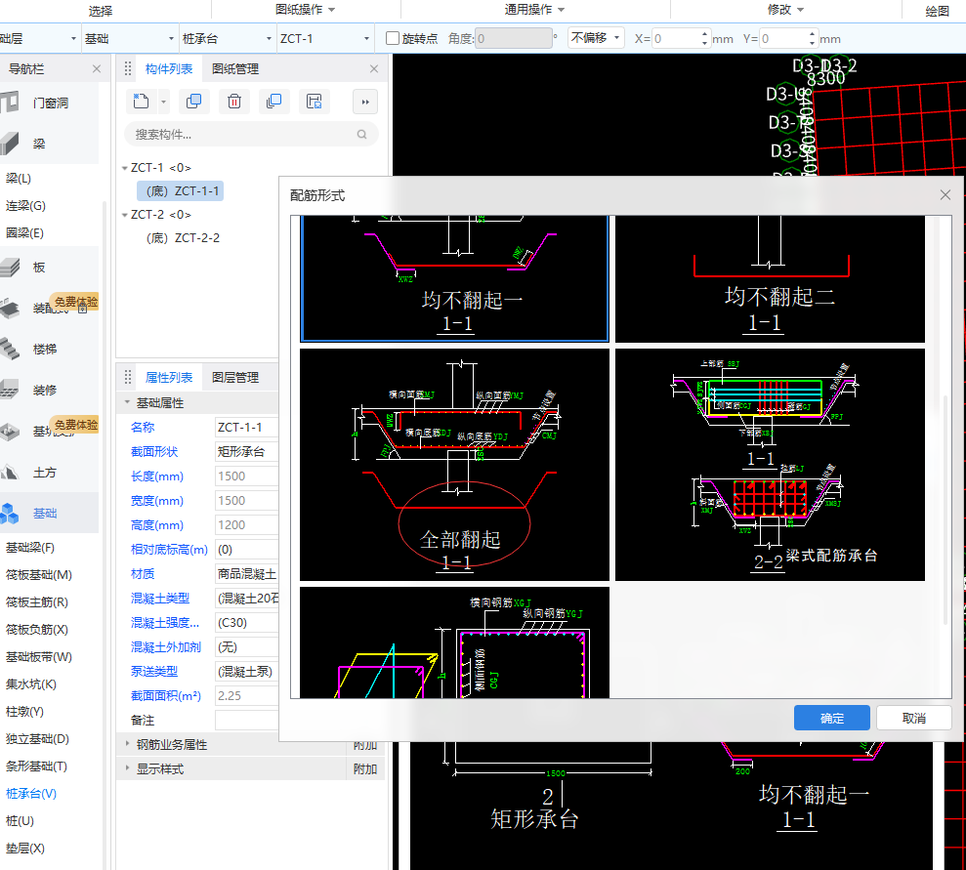
Task: Switch to the 图纸管理 tab
Action: (235, 69)
